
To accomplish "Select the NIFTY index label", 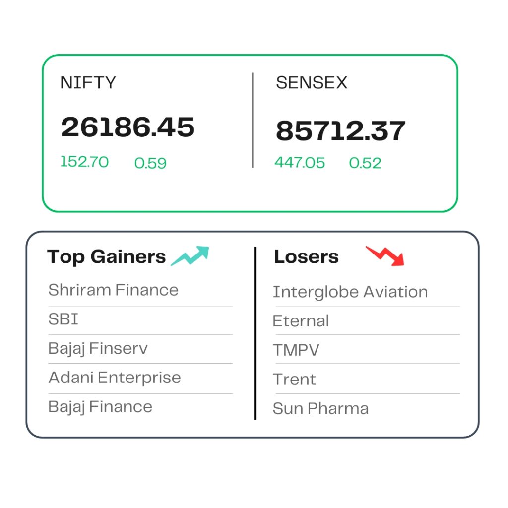I will tap(88, 82).
